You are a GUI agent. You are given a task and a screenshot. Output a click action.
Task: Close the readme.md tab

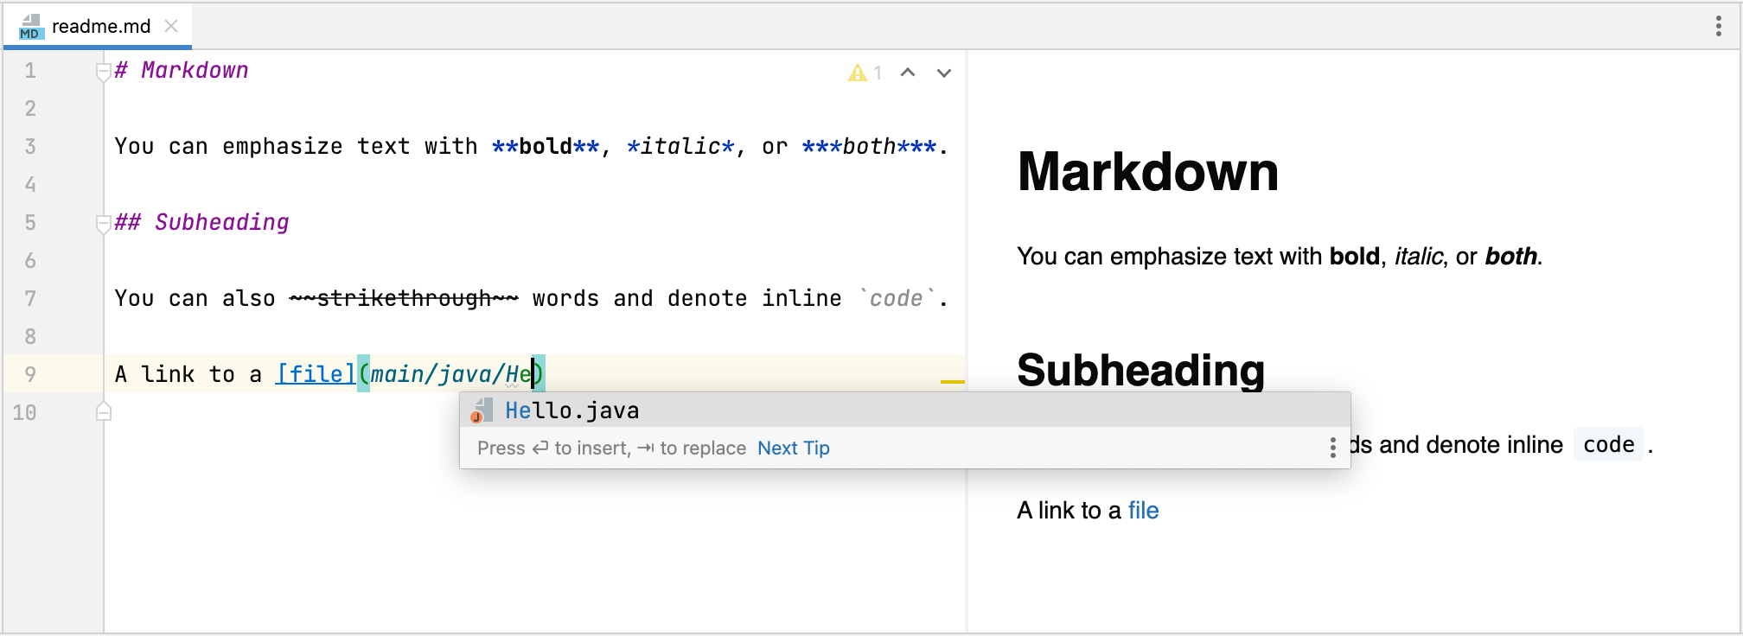171,26
